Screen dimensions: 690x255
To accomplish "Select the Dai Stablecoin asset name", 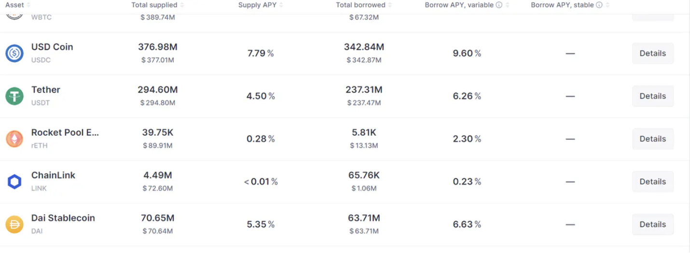I will click(x=63, y=218).
